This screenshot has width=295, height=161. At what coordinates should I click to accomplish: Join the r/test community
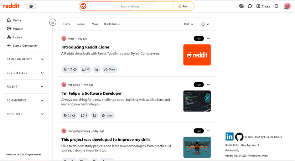click(199, 38)
